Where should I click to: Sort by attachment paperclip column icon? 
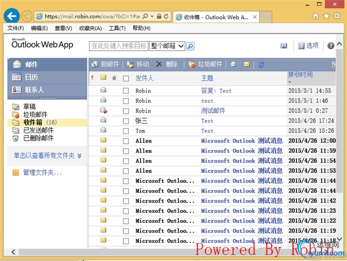click(114, 78)
